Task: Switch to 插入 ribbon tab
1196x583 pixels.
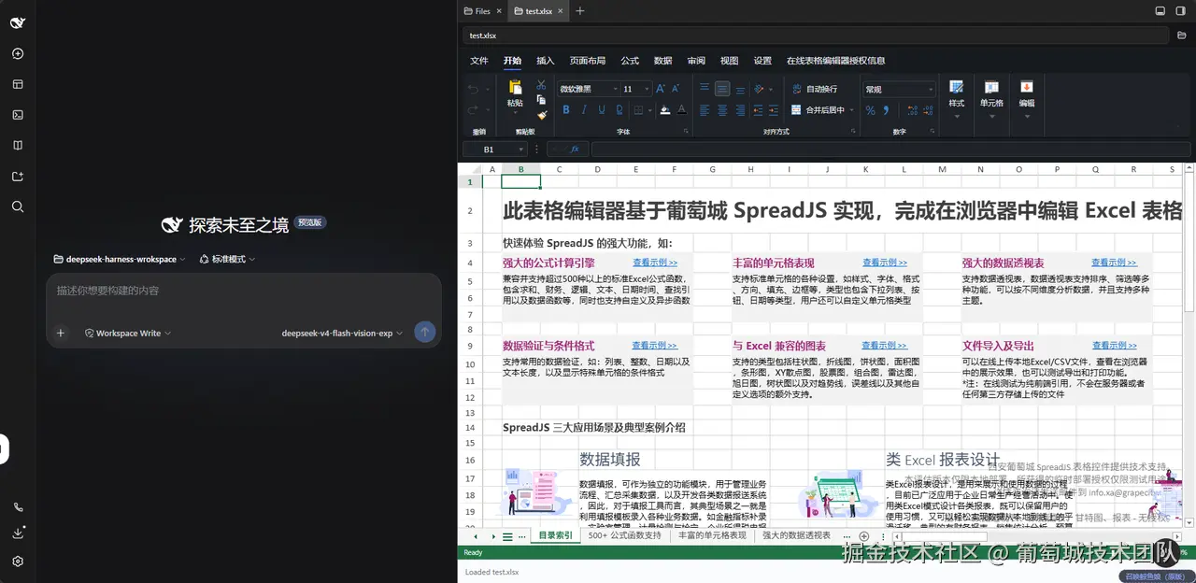Action: tap(545, 61)
